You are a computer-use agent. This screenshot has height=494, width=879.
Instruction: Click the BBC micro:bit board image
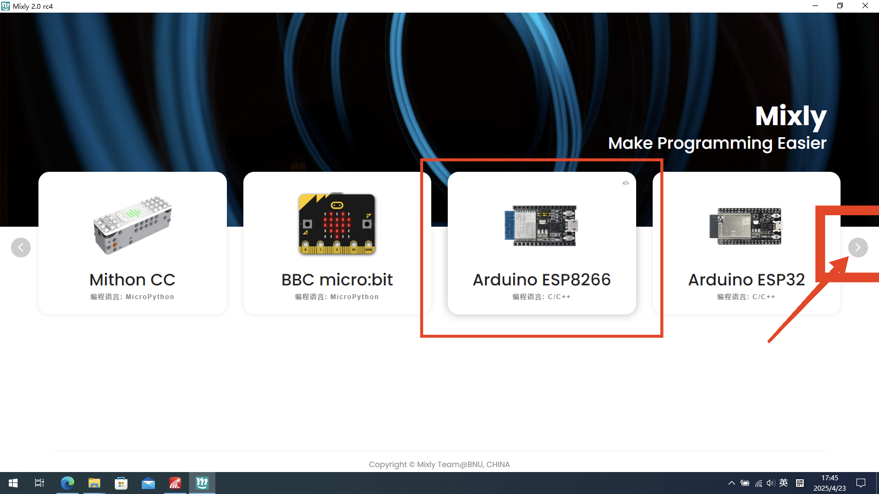337,224
